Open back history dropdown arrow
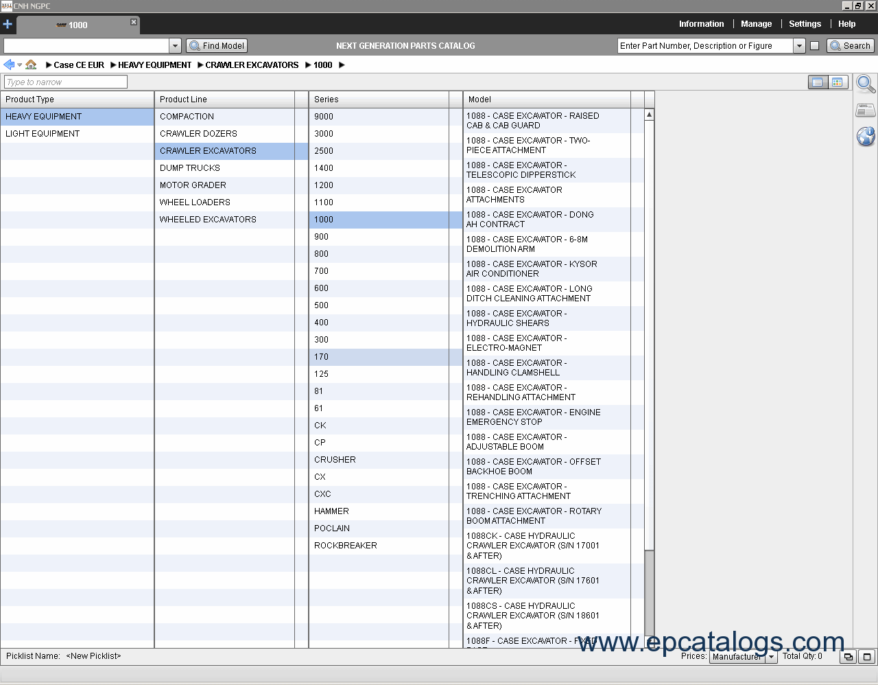 (20, 65)
